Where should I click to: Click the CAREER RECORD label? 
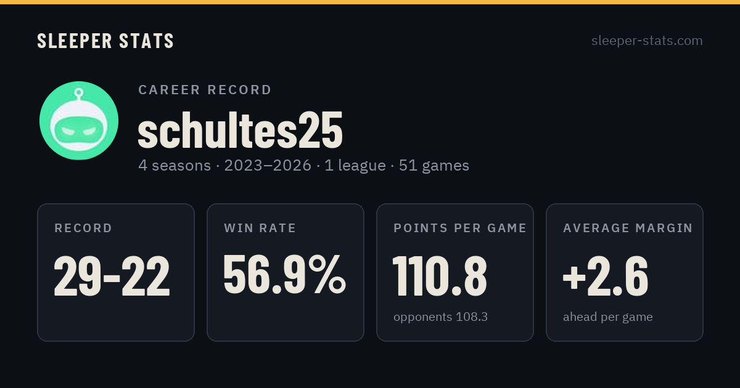pos(205,90)
